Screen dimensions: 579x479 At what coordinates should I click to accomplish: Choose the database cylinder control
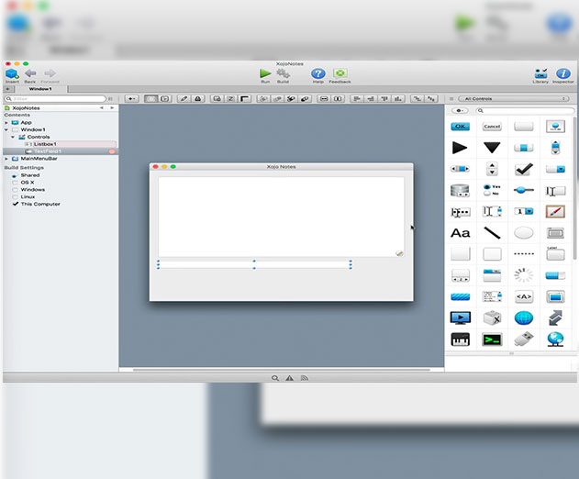pos(460,190)
